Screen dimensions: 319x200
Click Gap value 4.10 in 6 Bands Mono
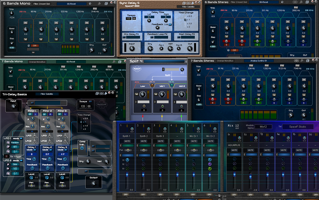point(12,48)
